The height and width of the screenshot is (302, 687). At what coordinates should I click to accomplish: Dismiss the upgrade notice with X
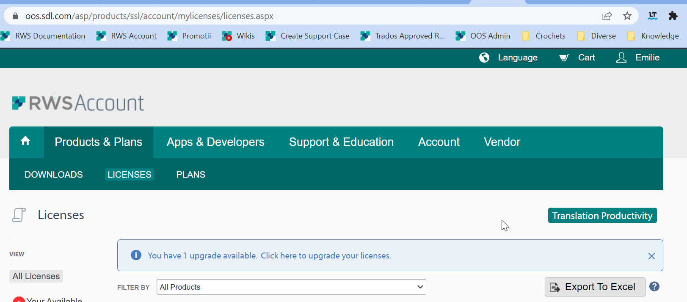click(651, 256)
